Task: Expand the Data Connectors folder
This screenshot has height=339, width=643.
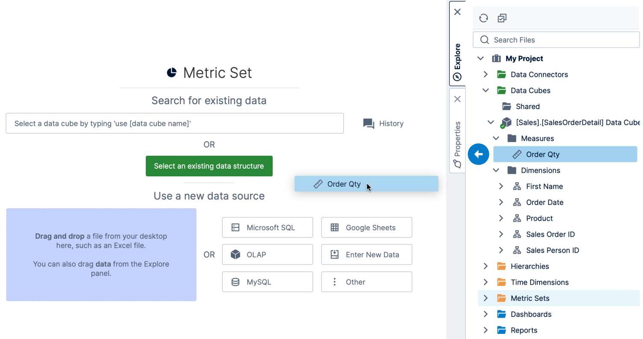Action: (x=486, y=74)
